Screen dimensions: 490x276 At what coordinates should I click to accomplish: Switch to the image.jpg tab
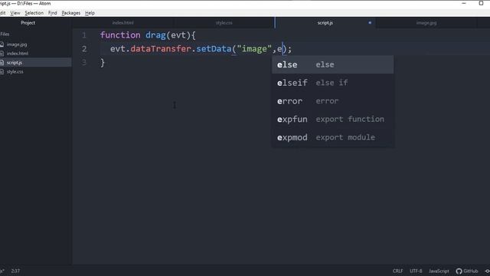tap(426, 23)
